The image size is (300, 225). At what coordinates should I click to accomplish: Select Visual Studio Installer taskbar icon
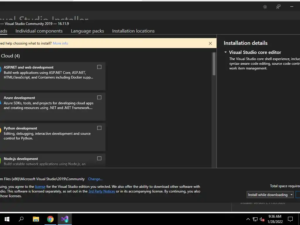click(x=65, y=219)
